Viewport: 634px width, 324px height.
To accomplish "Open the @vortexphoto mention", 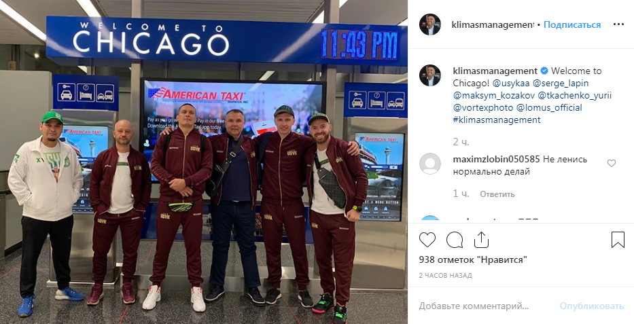I will [x=483, y=108].
